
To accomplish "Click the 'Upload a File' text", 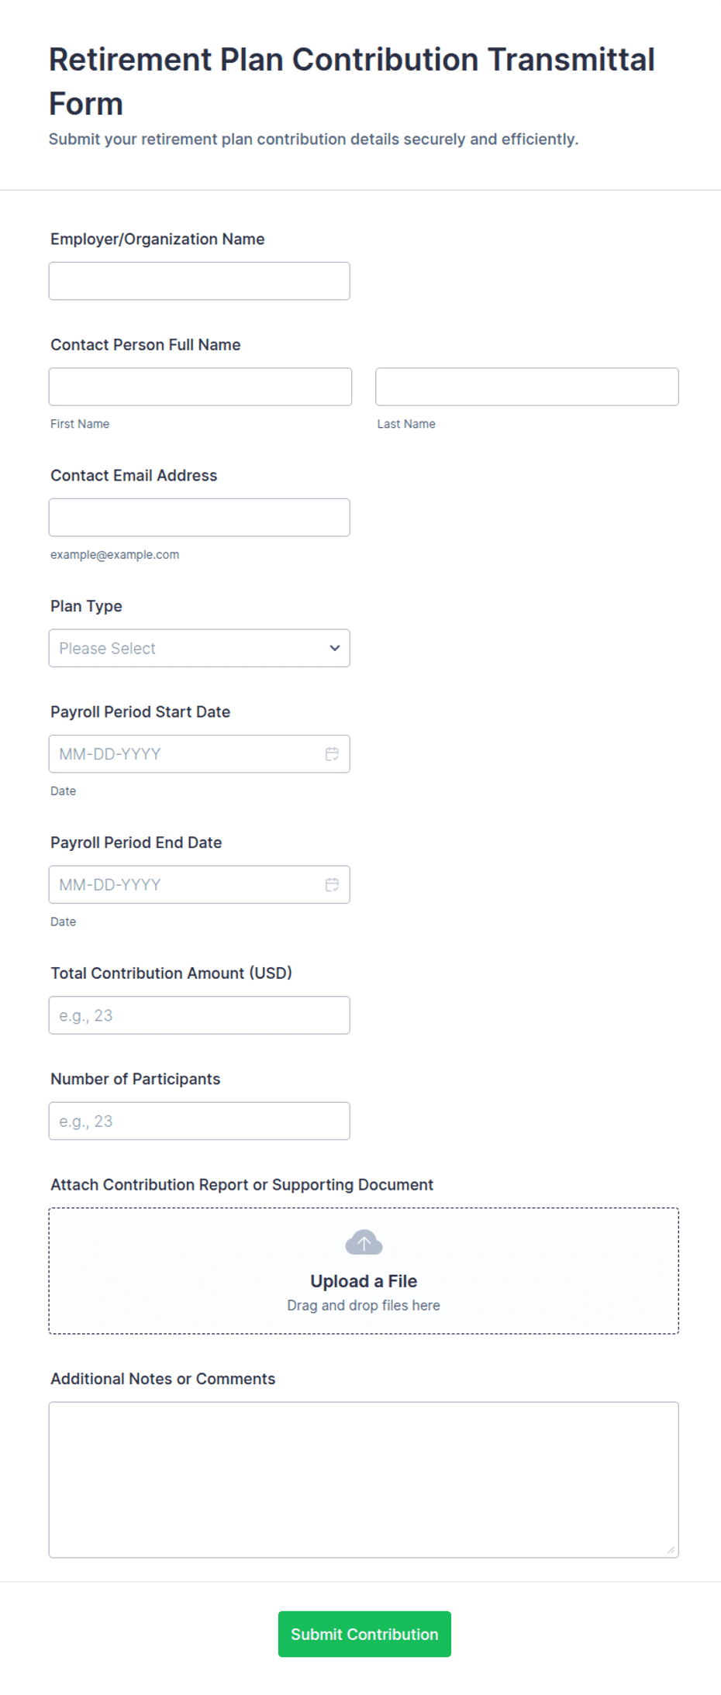I will click(364, 1281).
